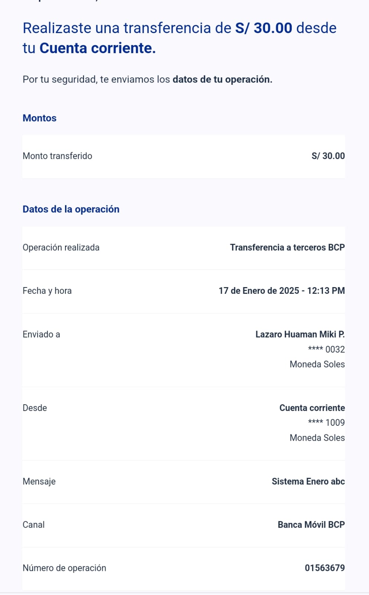Click Cuenta corriente value in Desde row
Image resolution: width=369 pixels, height=595 pixels.
pyautogui.click(x=312, y=408)
